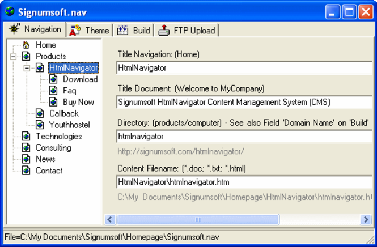Click the Consulting page icon
This screenshot has height=247, width=377.
[x=26, y=147]
